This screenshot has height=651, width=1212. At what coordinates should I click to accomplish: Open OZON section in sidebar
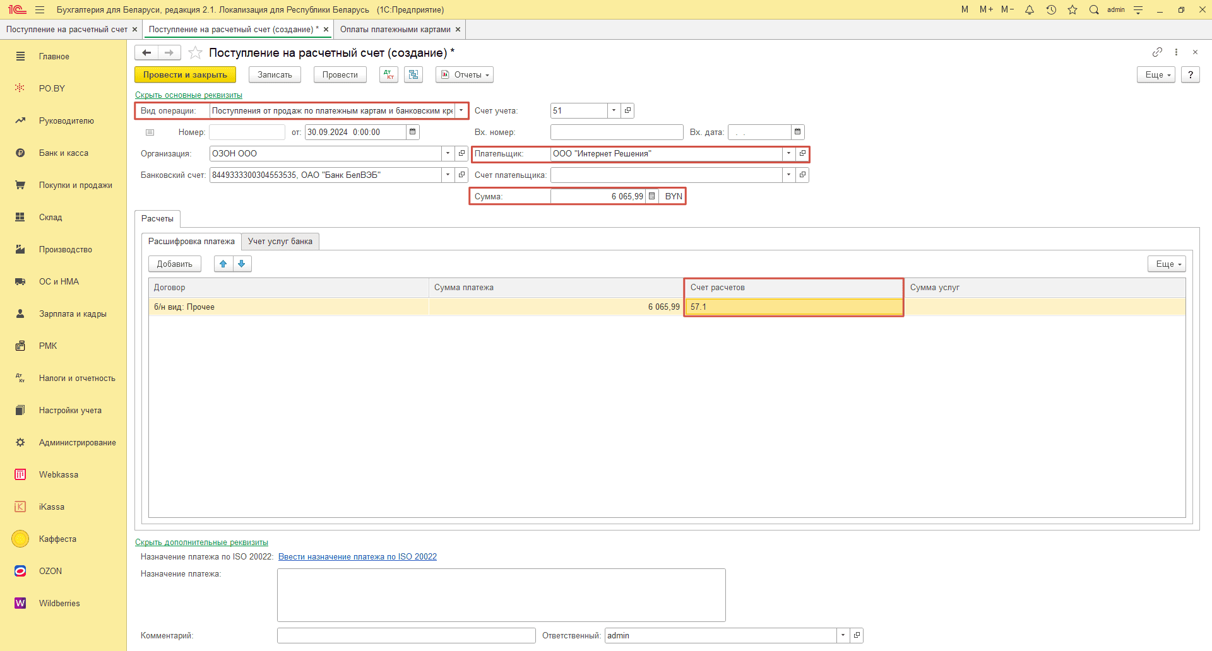pos(50,571)
